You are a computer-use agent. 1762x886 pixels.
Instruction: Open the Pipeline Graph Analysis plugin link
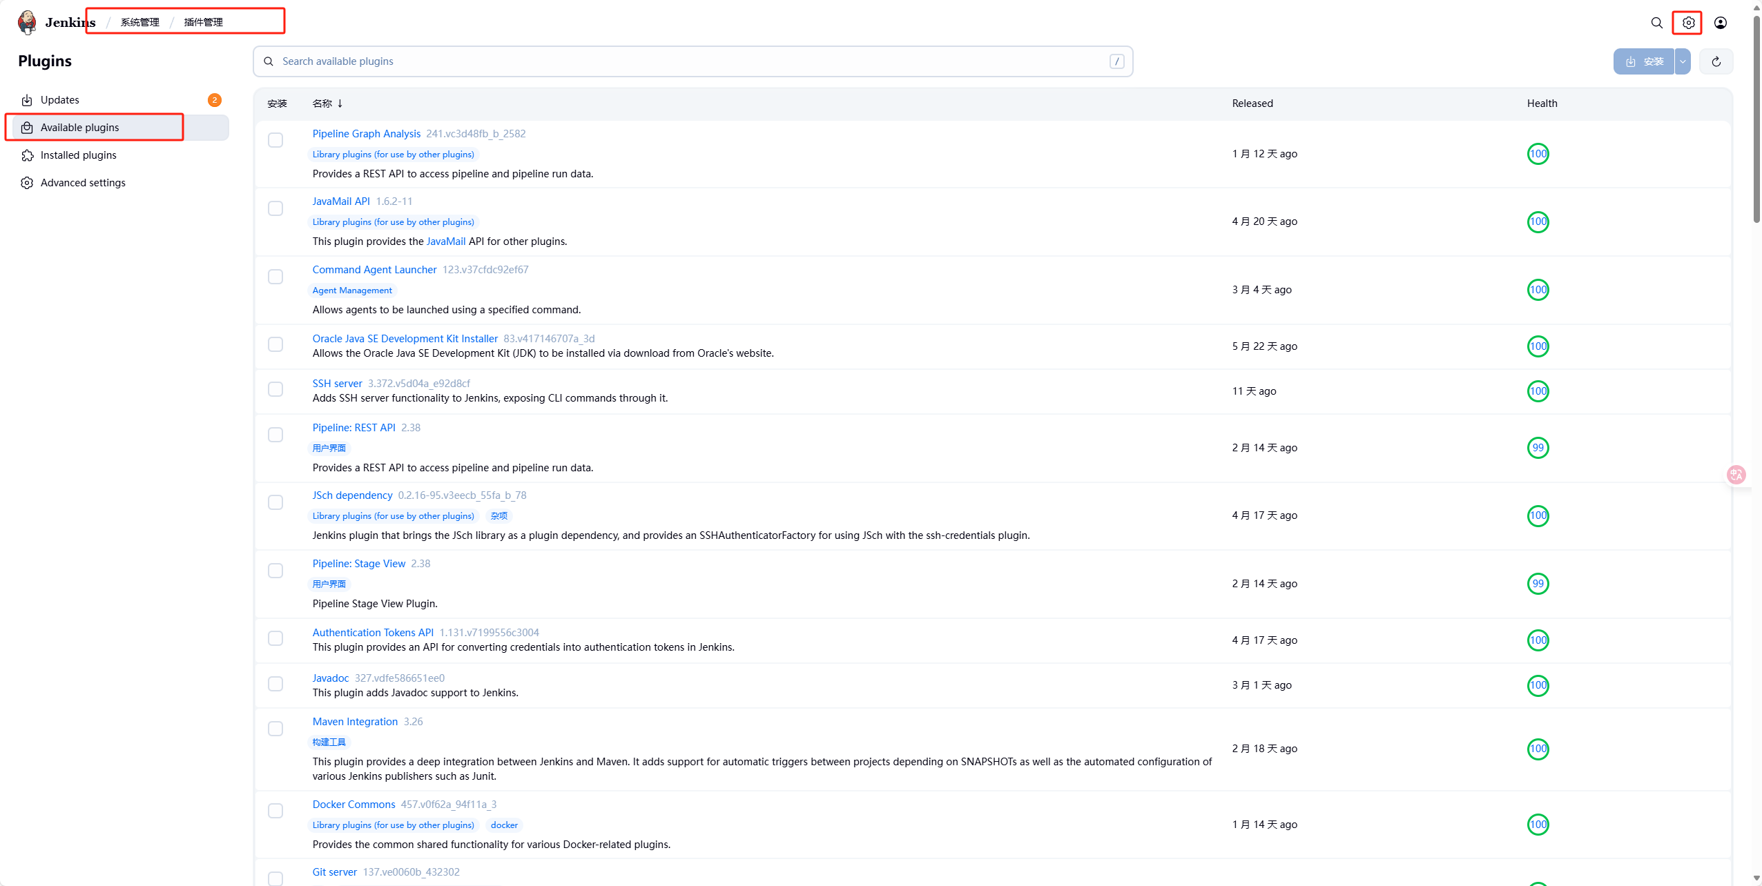366,134
